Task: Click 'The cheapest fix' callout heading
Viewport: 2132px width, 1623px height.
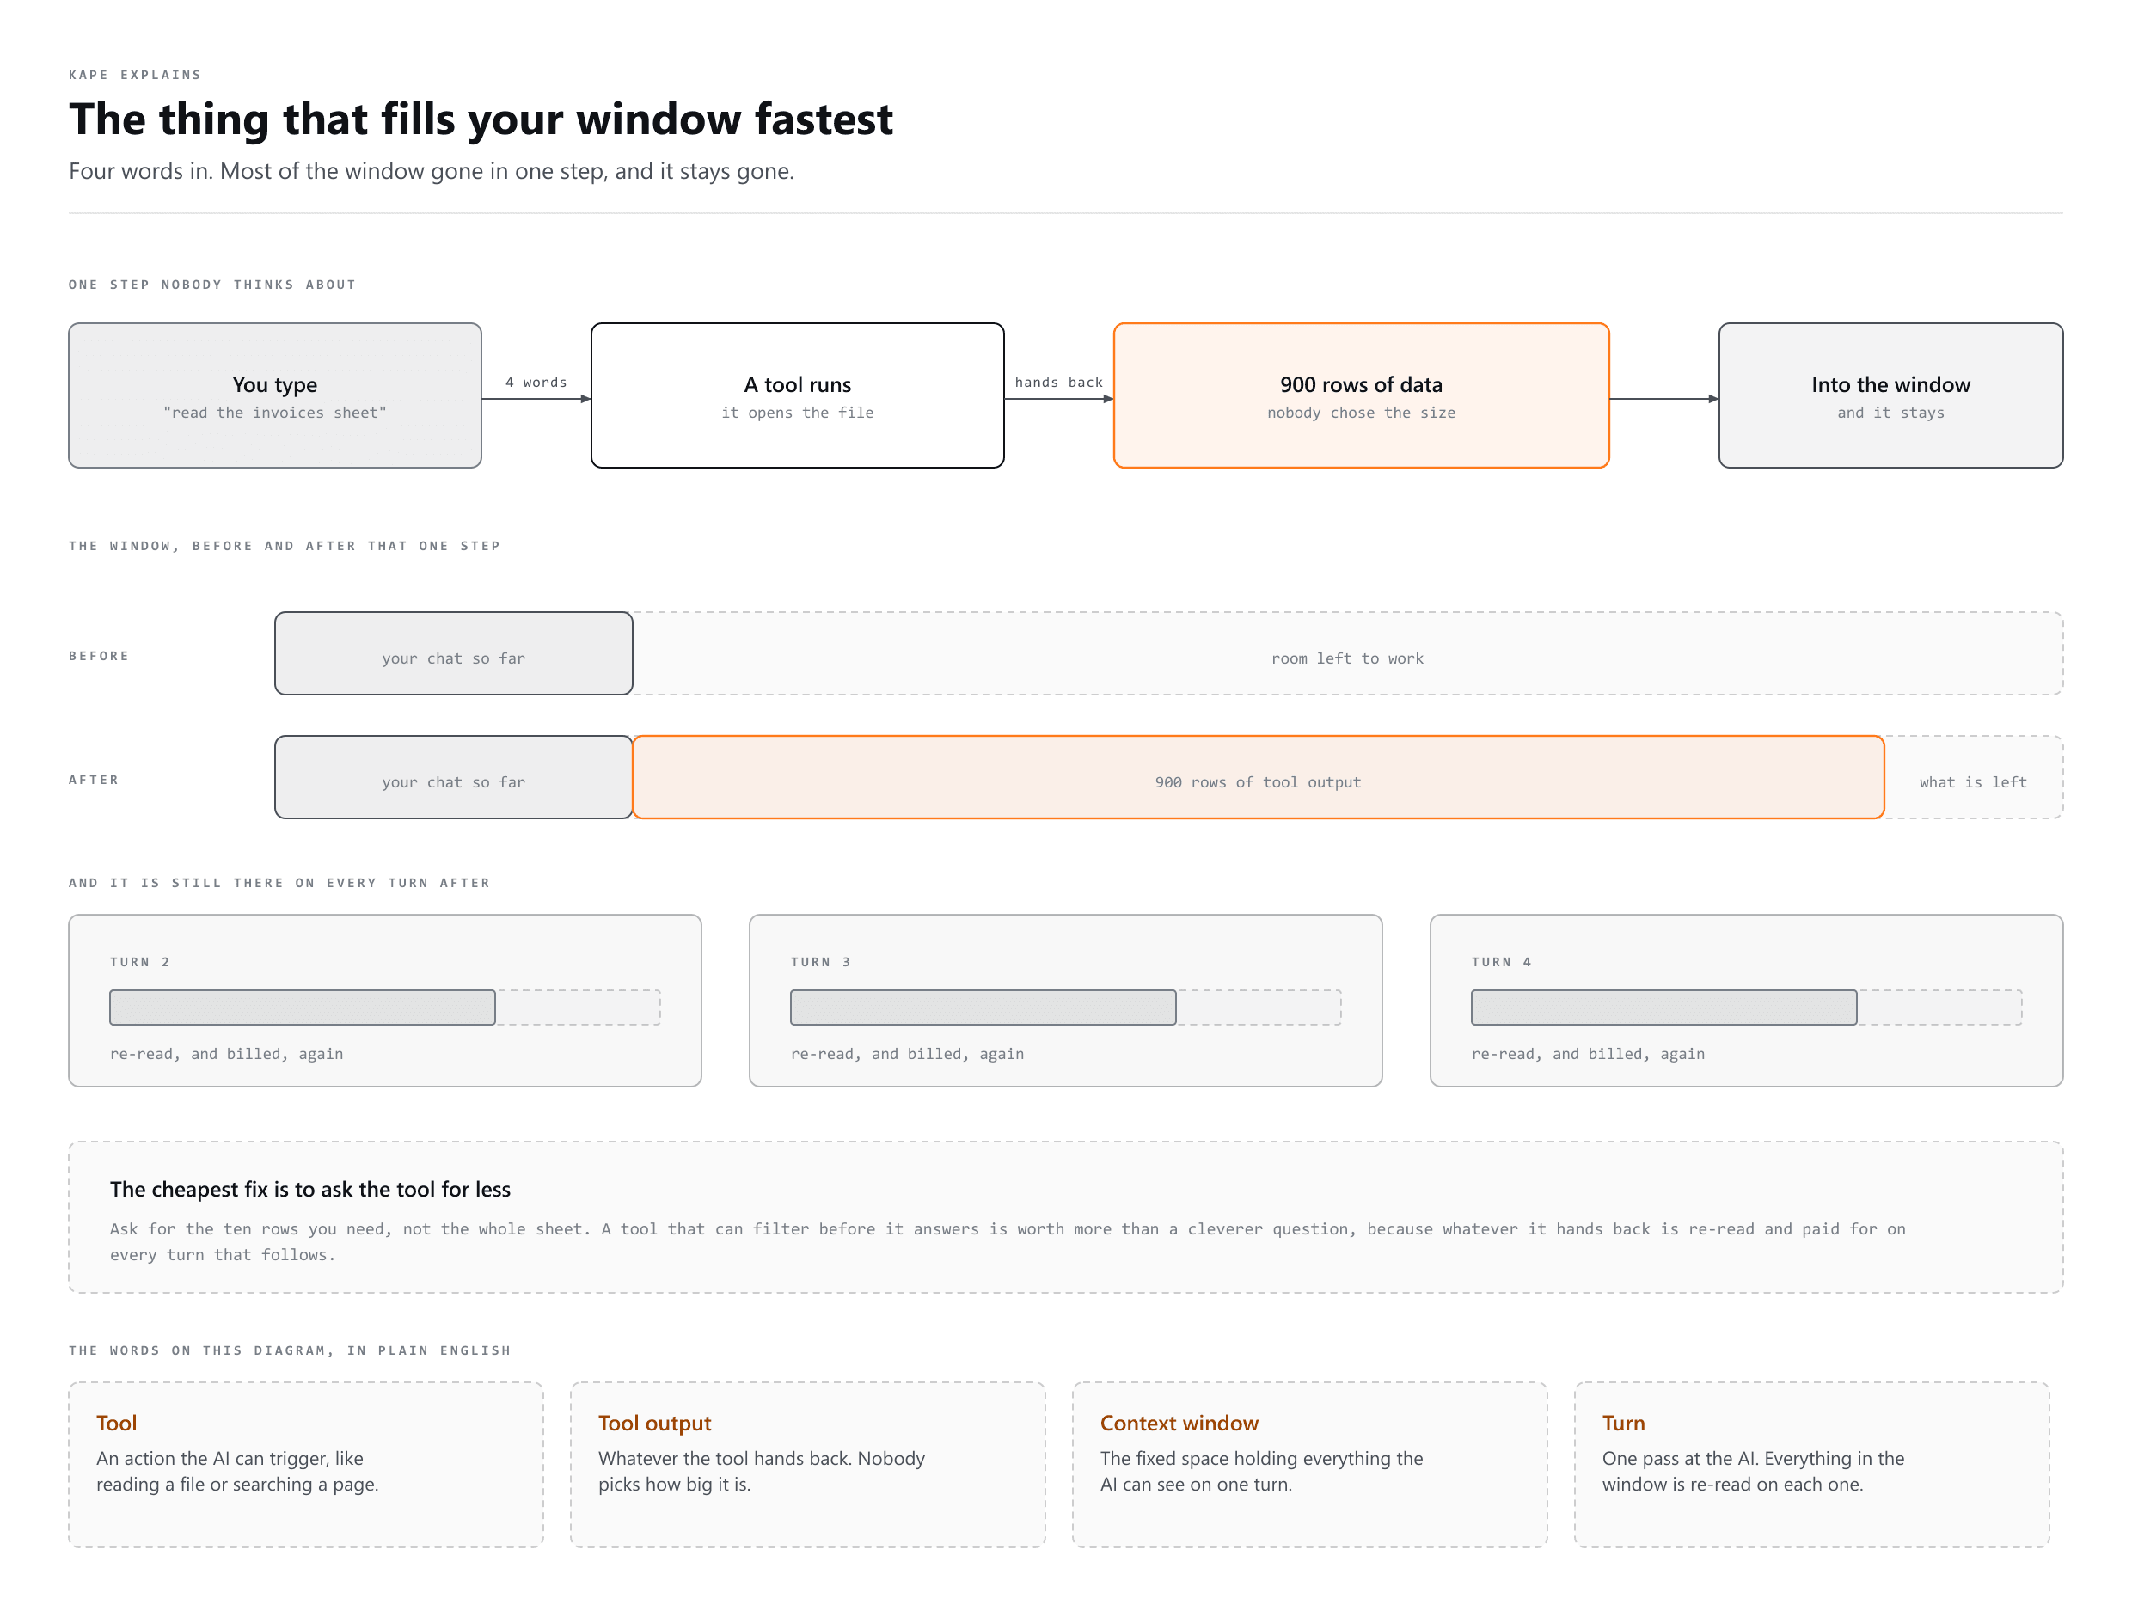Action: point(310,1189)
